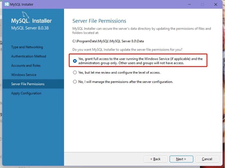Click the 'MySQL Server 8.0.38' version label
The height and width of the screenshot is (168, 225).
pyautogui.click(x=30, y=28)
